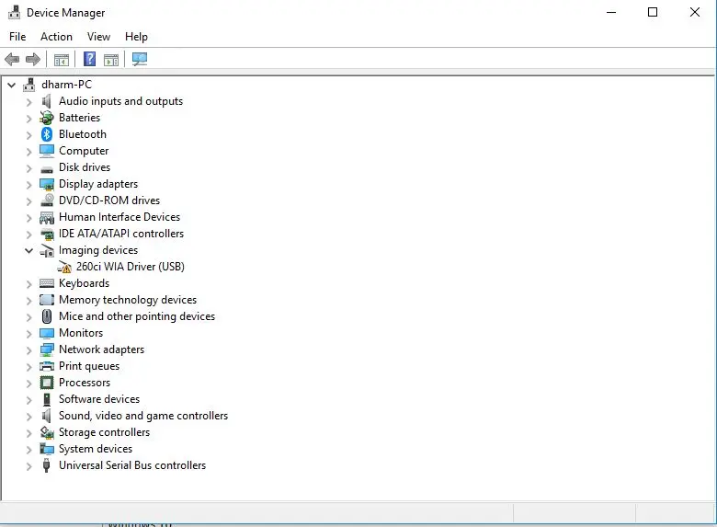This screenshot has height=527, width=717.
Task: Select the 260ci WIA Driver (USB) device
Action: point(130,267)
